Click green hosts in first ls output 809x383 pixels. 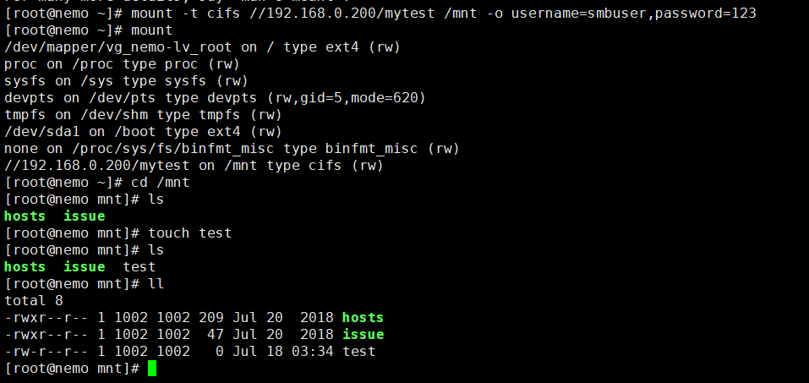25,216
